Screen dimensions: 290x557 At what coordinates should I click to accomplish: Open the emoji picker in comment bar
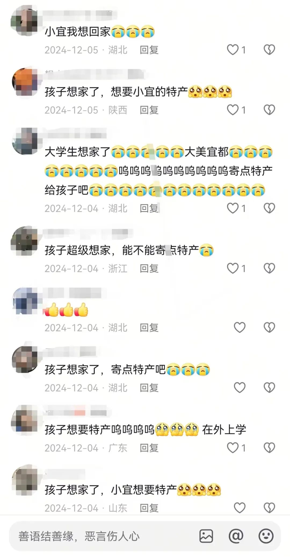click(266, 536)
